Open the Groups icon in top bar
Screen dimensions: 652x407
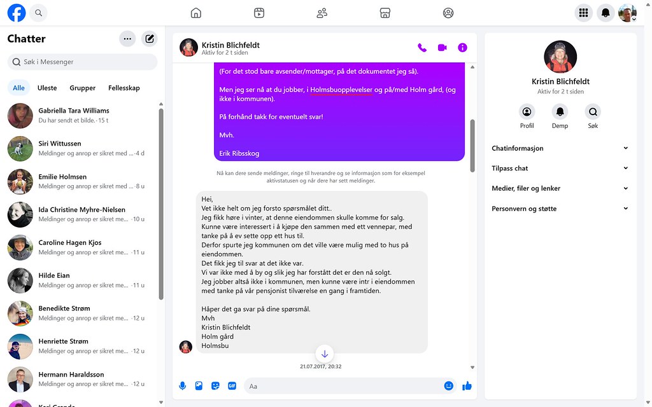click(448, 13)
